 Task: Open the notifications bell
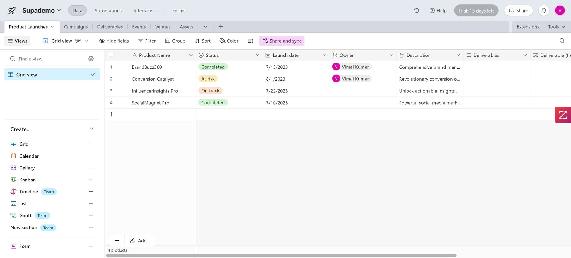544,11
